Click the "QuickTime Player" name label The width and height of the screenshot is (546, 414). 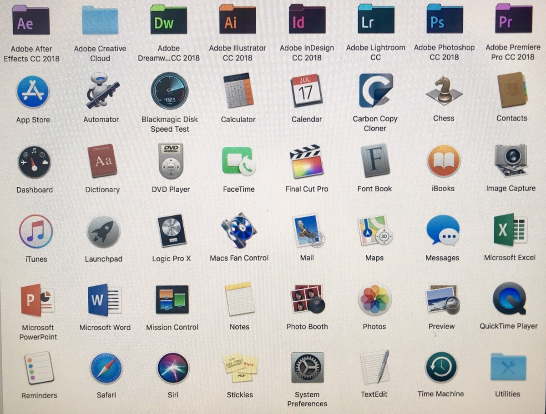coord(509,326)
